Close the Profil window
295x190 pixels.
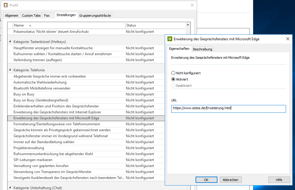point(192,5)
